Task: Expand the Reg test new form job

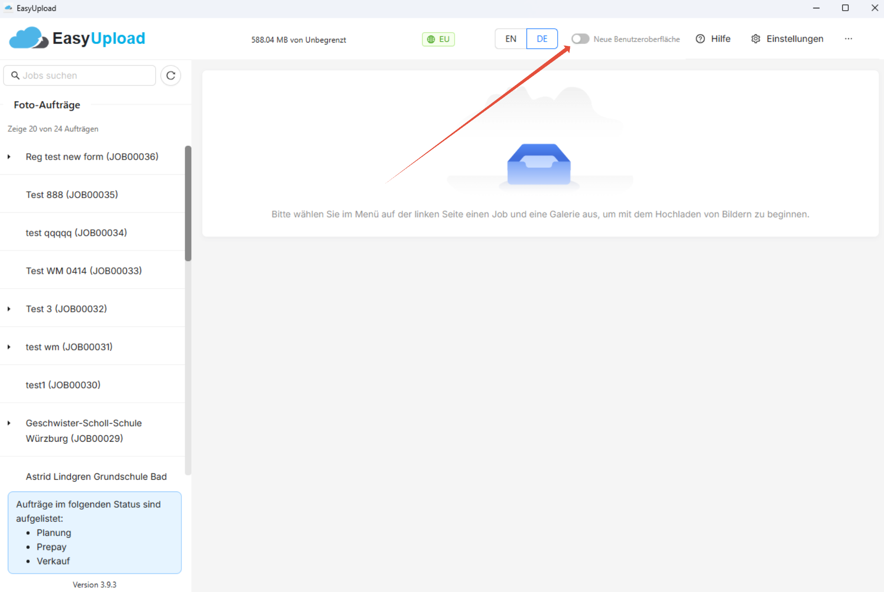Action: click(9, 157)
